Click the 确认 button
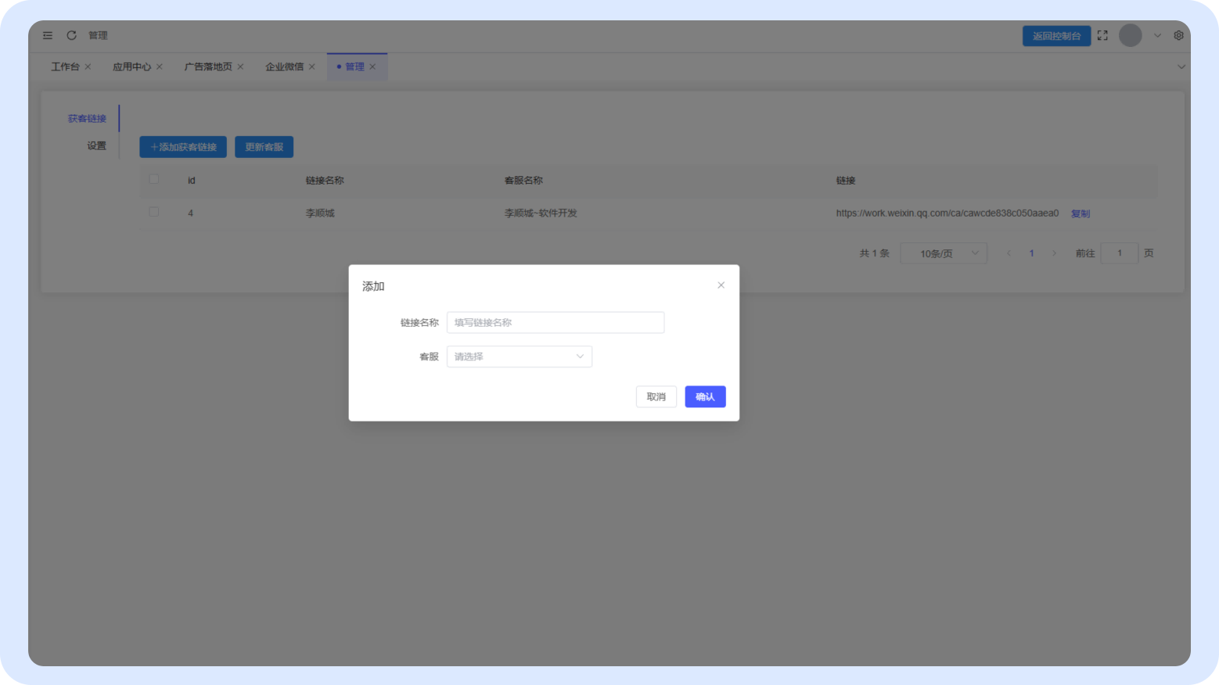 [705, 396]
